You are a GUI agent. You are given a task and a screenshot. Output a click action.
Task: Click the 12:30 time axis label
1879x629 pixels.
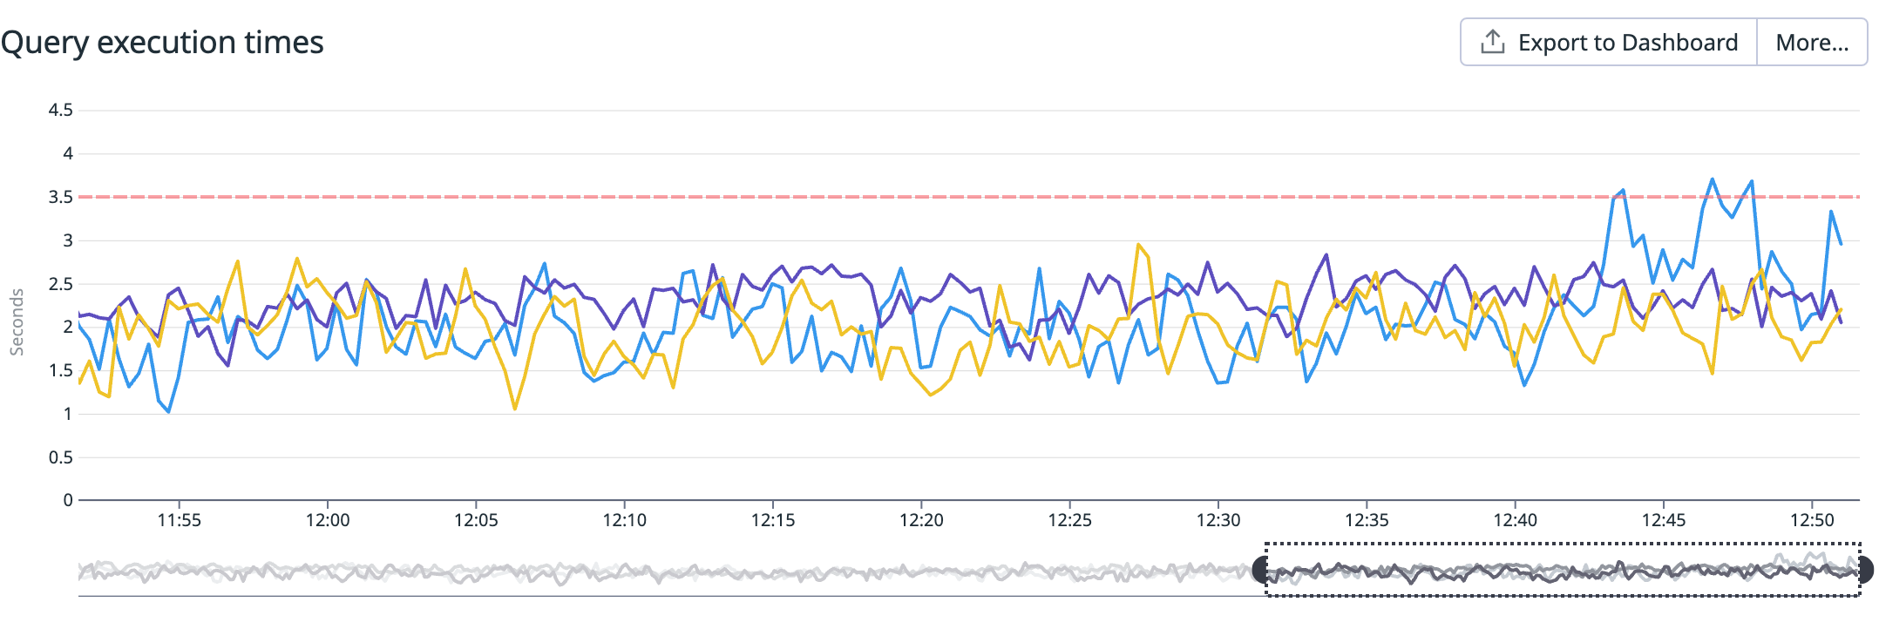click(1218, 520)
